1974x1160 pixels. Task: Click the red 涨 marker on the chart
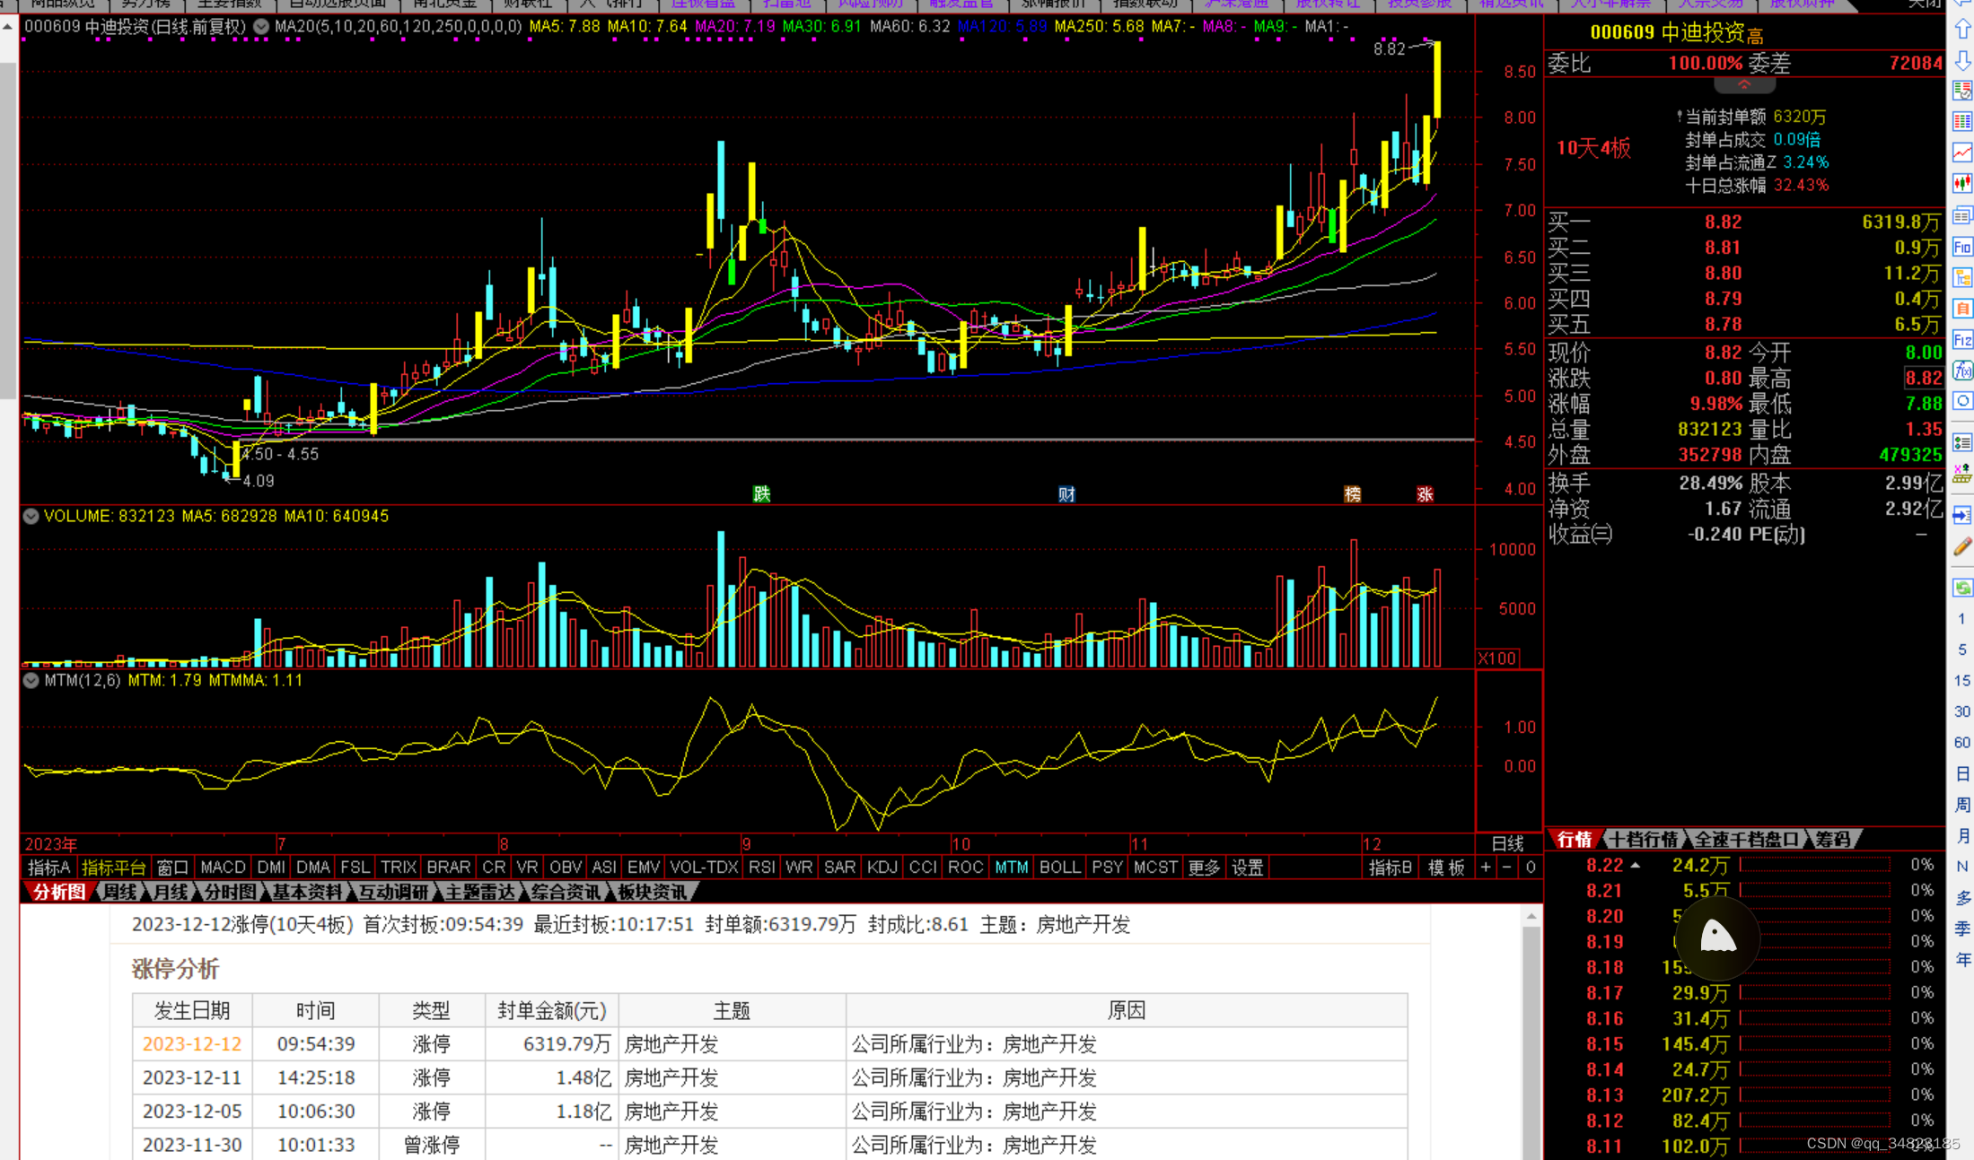(1425, 493)
